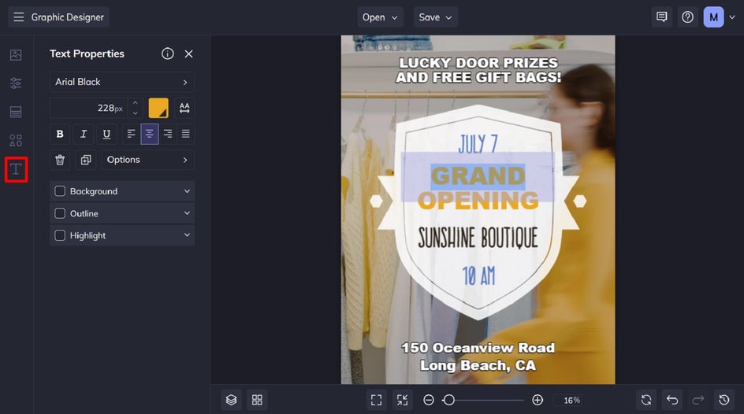Click the actual-size zoom icon
Screen dimensions: 744x414
[x=403, y=401]
